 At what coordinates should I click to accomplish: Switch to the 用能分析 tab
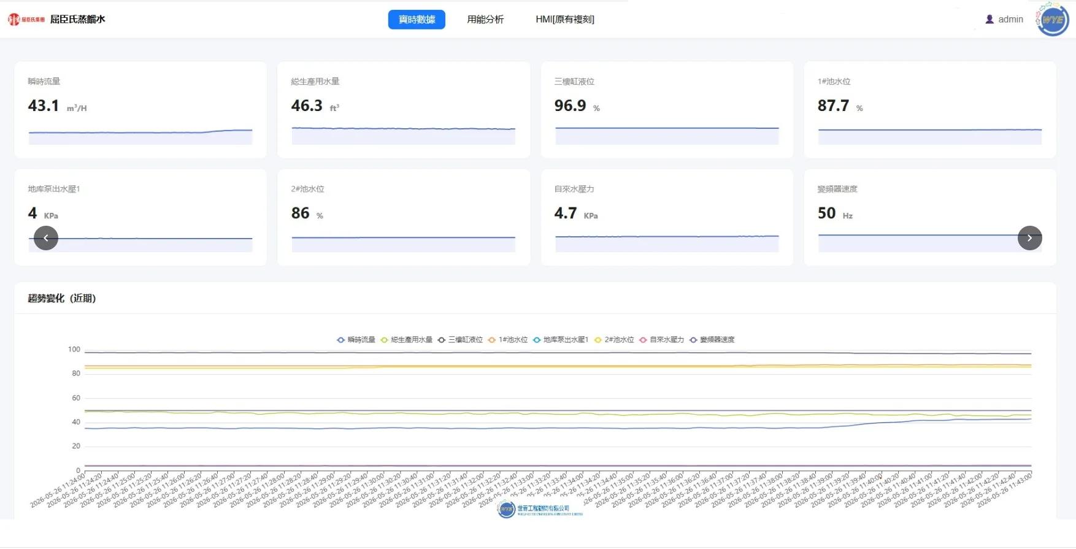click(x=485, y=20)
